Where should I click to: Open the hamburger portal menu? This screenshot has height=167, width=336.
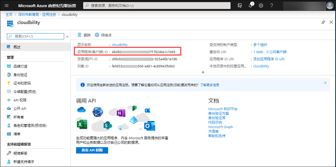pyautogui.click(x=6, y=6)
